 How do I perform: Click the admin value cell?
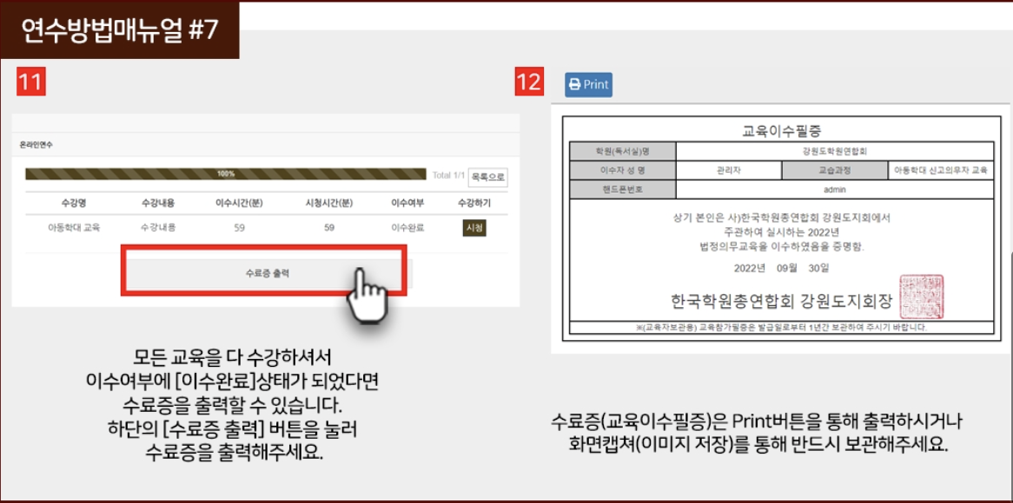[x=834, y=190]
